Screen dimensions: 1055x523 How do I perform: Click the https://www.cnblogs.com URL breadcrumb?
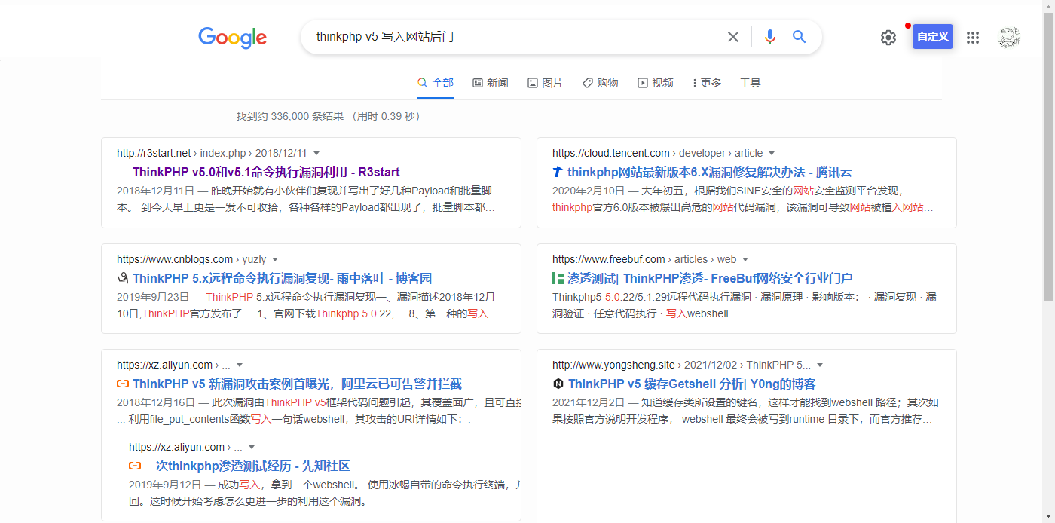[191, 259]
